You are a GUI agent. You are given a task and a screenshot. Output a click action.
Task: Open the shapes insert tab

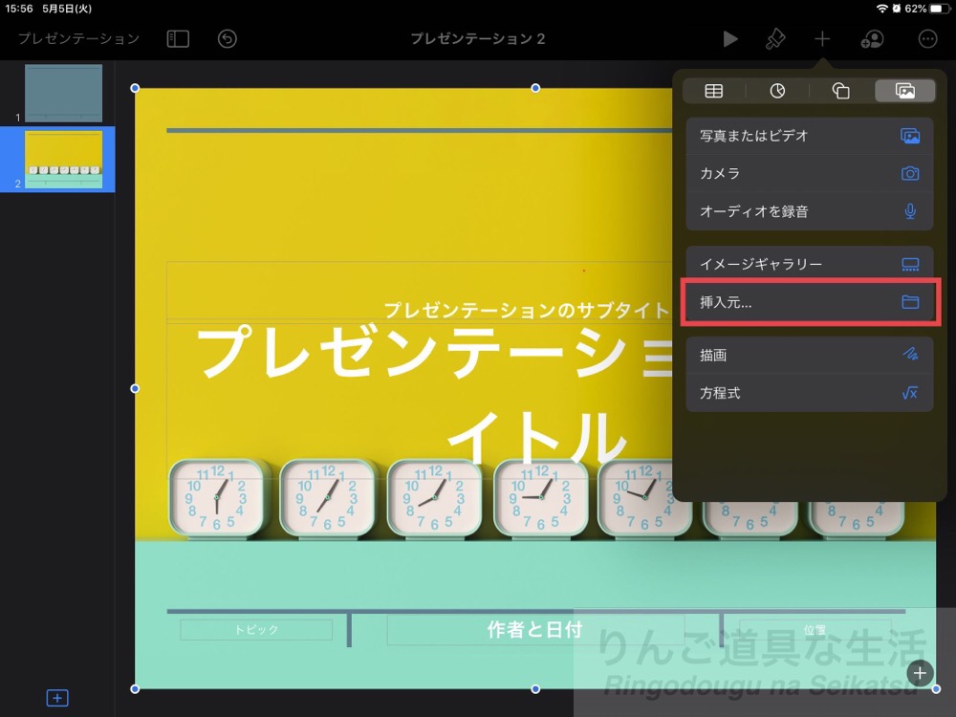[x=840, y=91]
